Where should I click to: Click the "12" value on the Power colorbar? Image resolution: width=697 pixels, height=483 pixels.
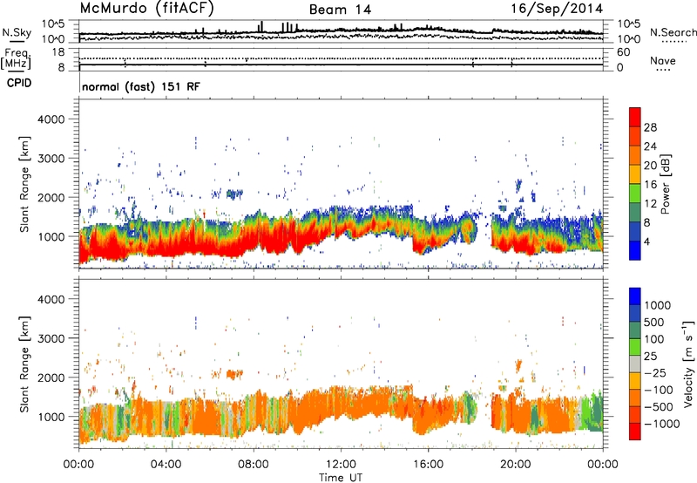pos(650,204)
